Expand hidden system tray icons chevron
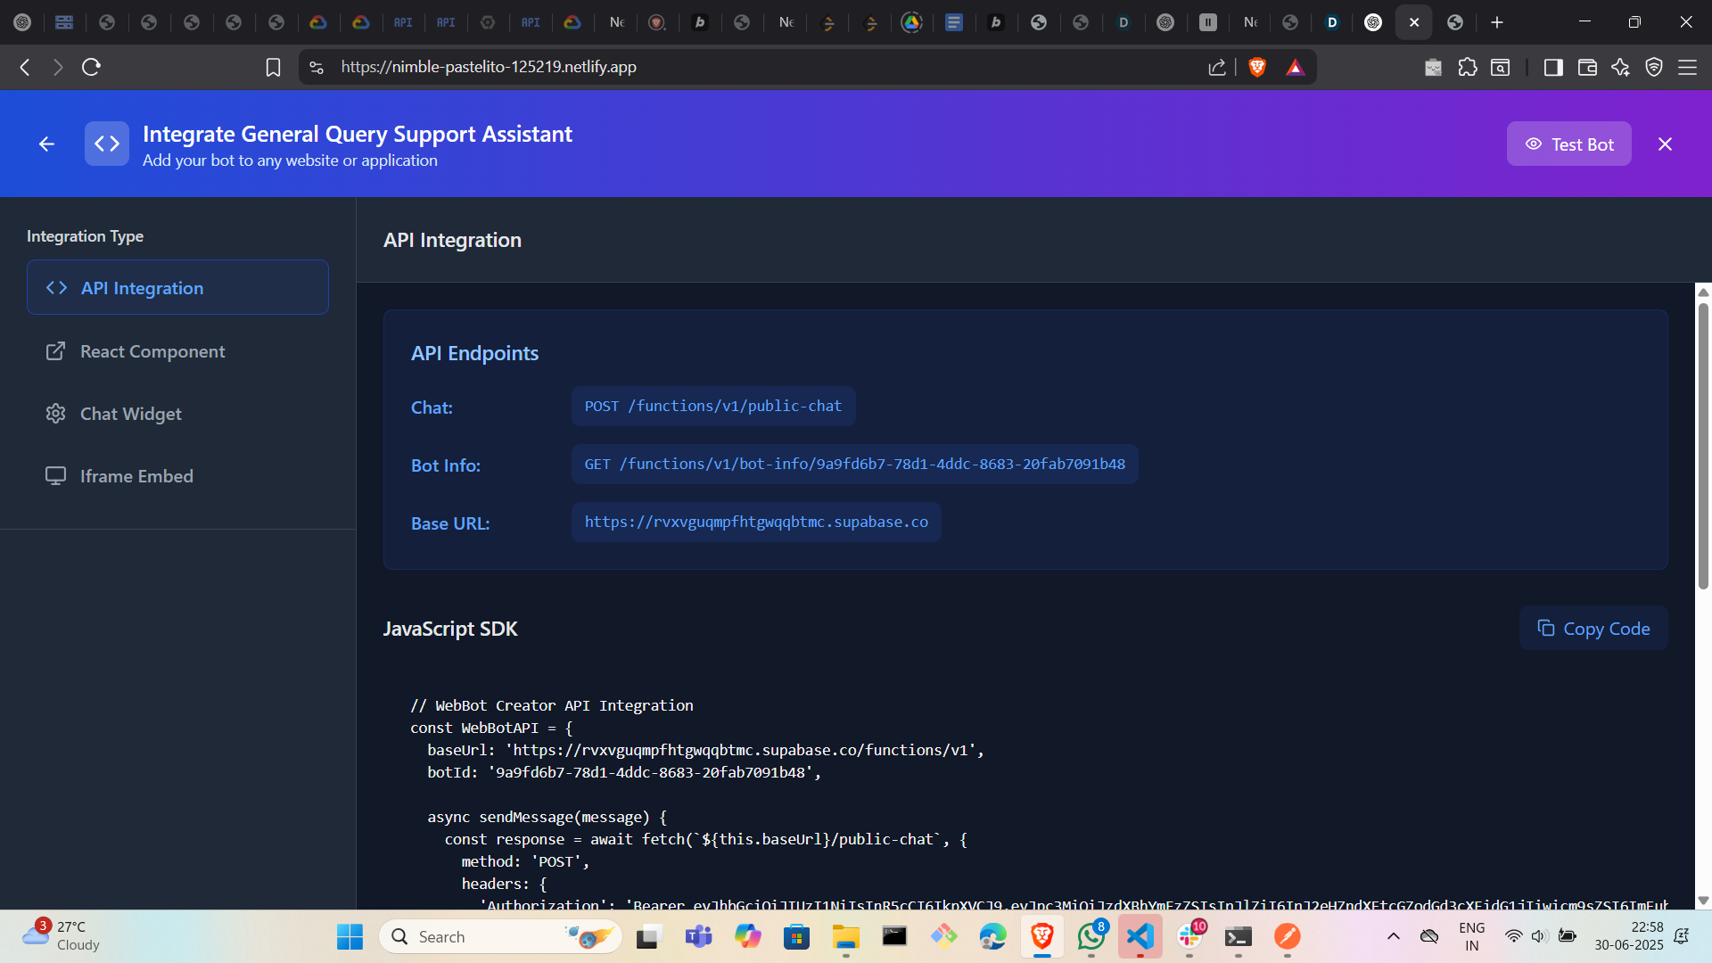 1393,936
